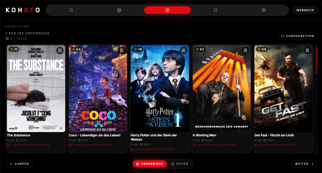Switch to Ergebnisse view tab
This screenshot has width=322, height=173.
pyautogui.click(x=150, y=164)
